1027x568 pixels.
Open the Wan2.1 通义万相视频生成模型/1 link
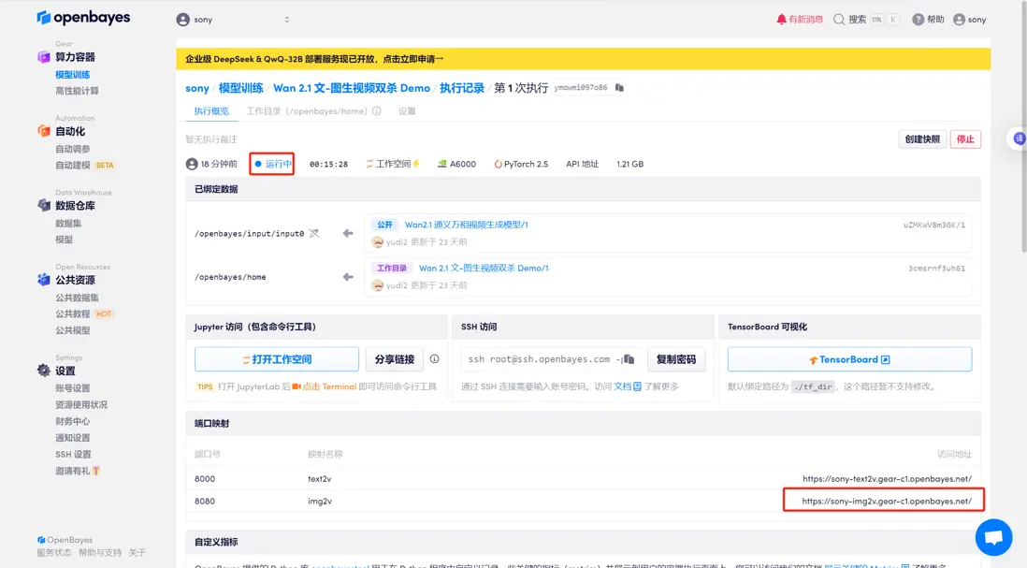[467, 225]
